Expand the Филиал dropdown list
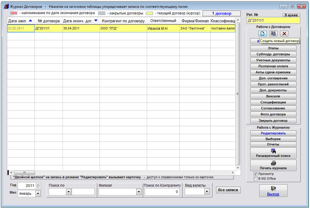Viewport: 310px width, 208px height. [138, 192]
